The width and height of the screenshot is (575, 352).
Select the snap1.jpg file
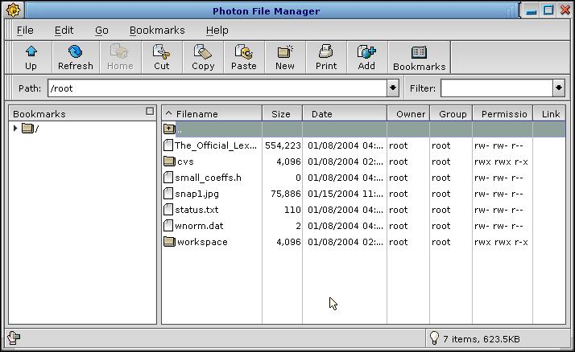196,194
